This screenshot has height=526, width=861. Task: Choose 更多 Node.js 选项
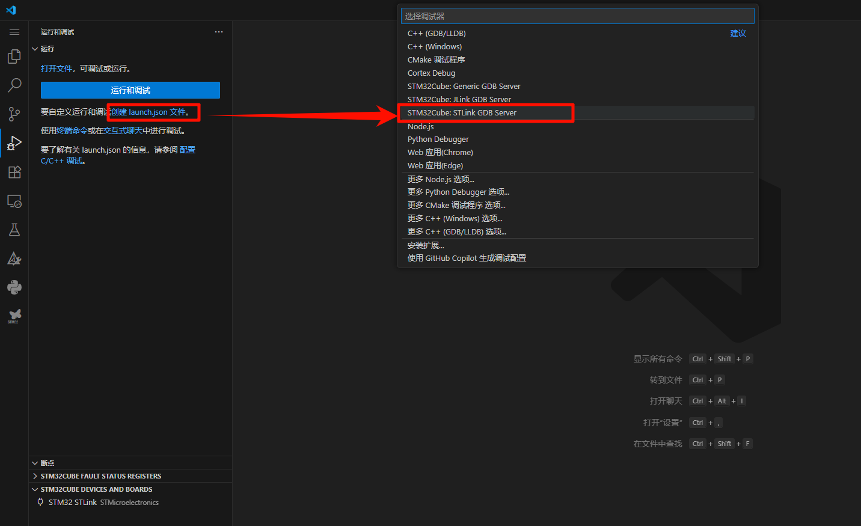coord(578,179)
